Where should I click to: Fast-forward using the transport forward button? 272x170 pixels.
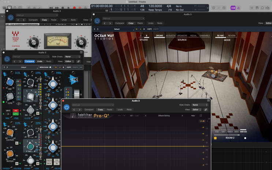57,8
